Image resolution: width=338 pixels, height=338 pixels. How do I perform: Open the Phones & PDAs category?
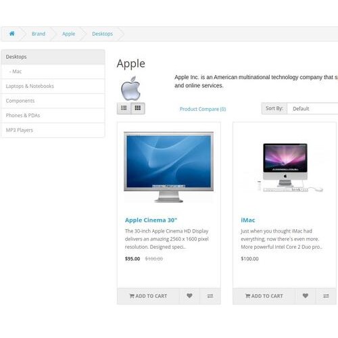(53, 116)
